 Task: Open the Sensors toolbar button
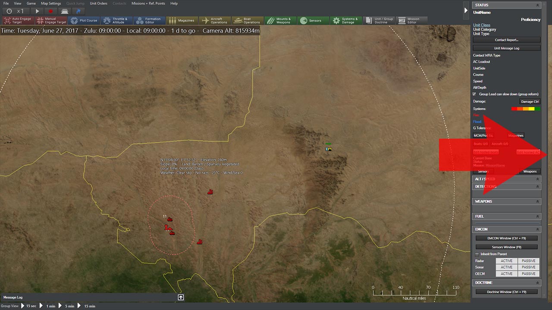tap(314, 21)
